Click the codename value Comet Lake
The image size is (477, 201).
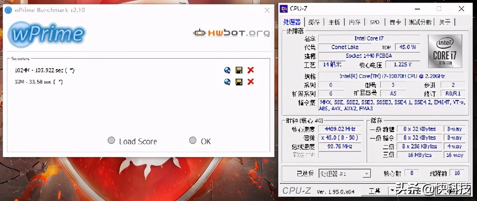[345, 47]
